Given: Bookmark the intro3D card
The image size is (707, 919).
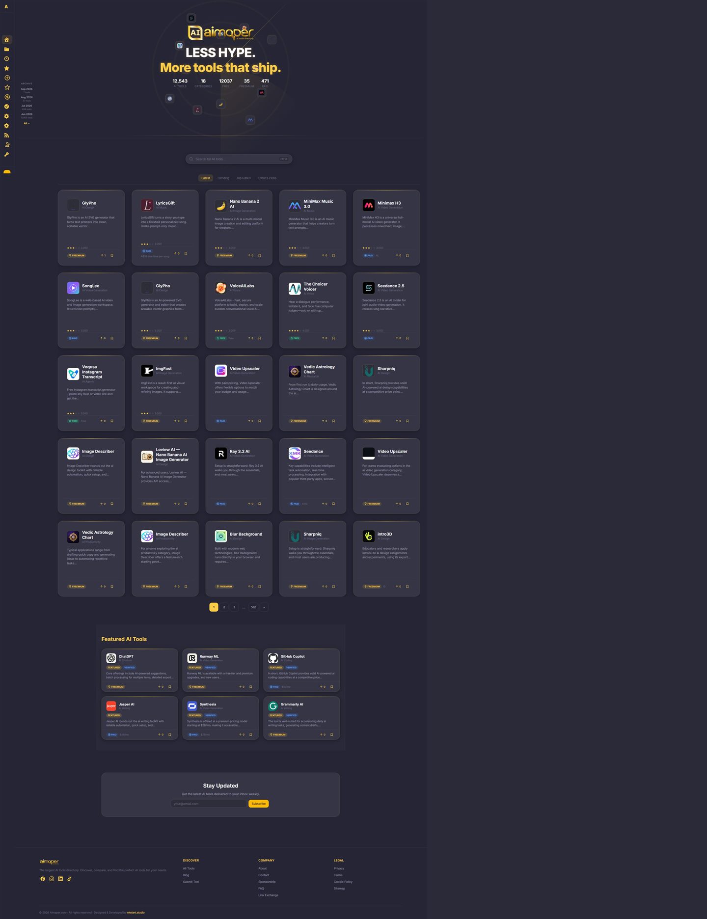Looking at the screenshot, I should coord(407,587).
